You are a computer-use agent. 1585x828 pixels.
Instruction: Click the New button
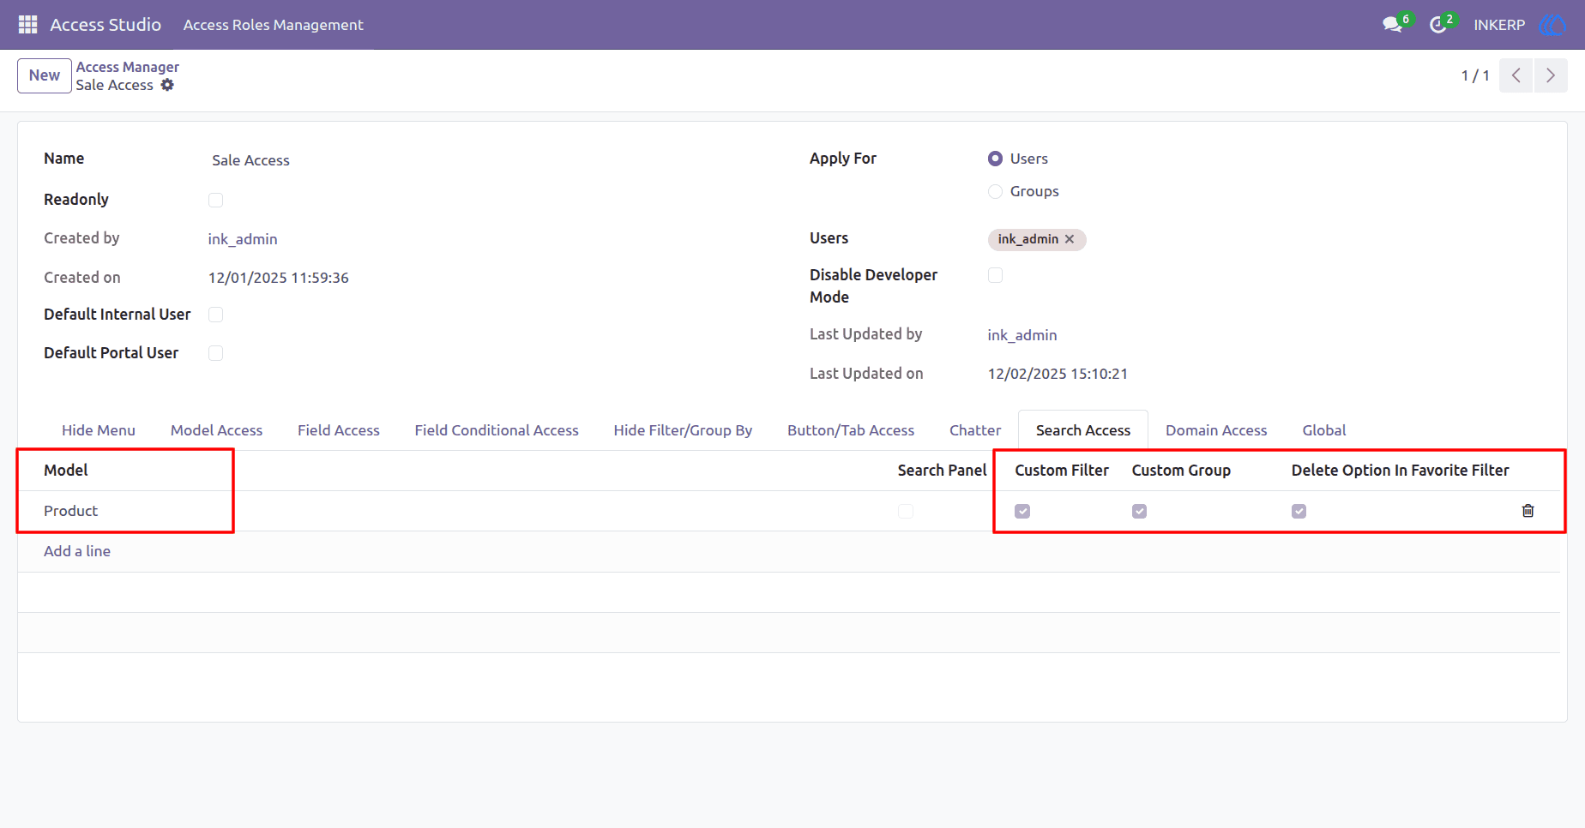point(45,75)
